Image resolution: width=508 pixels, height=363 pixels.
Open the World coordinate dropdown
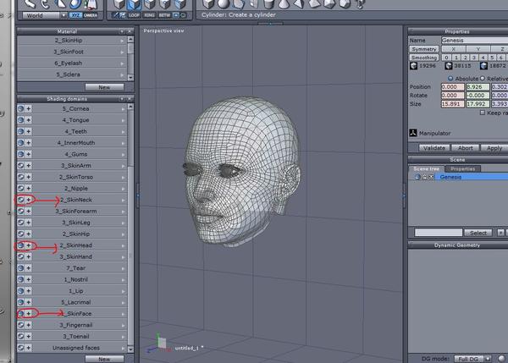(41, 14)
